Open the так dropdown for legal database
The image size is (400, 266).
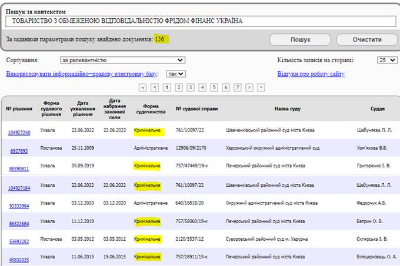[176, 74]
